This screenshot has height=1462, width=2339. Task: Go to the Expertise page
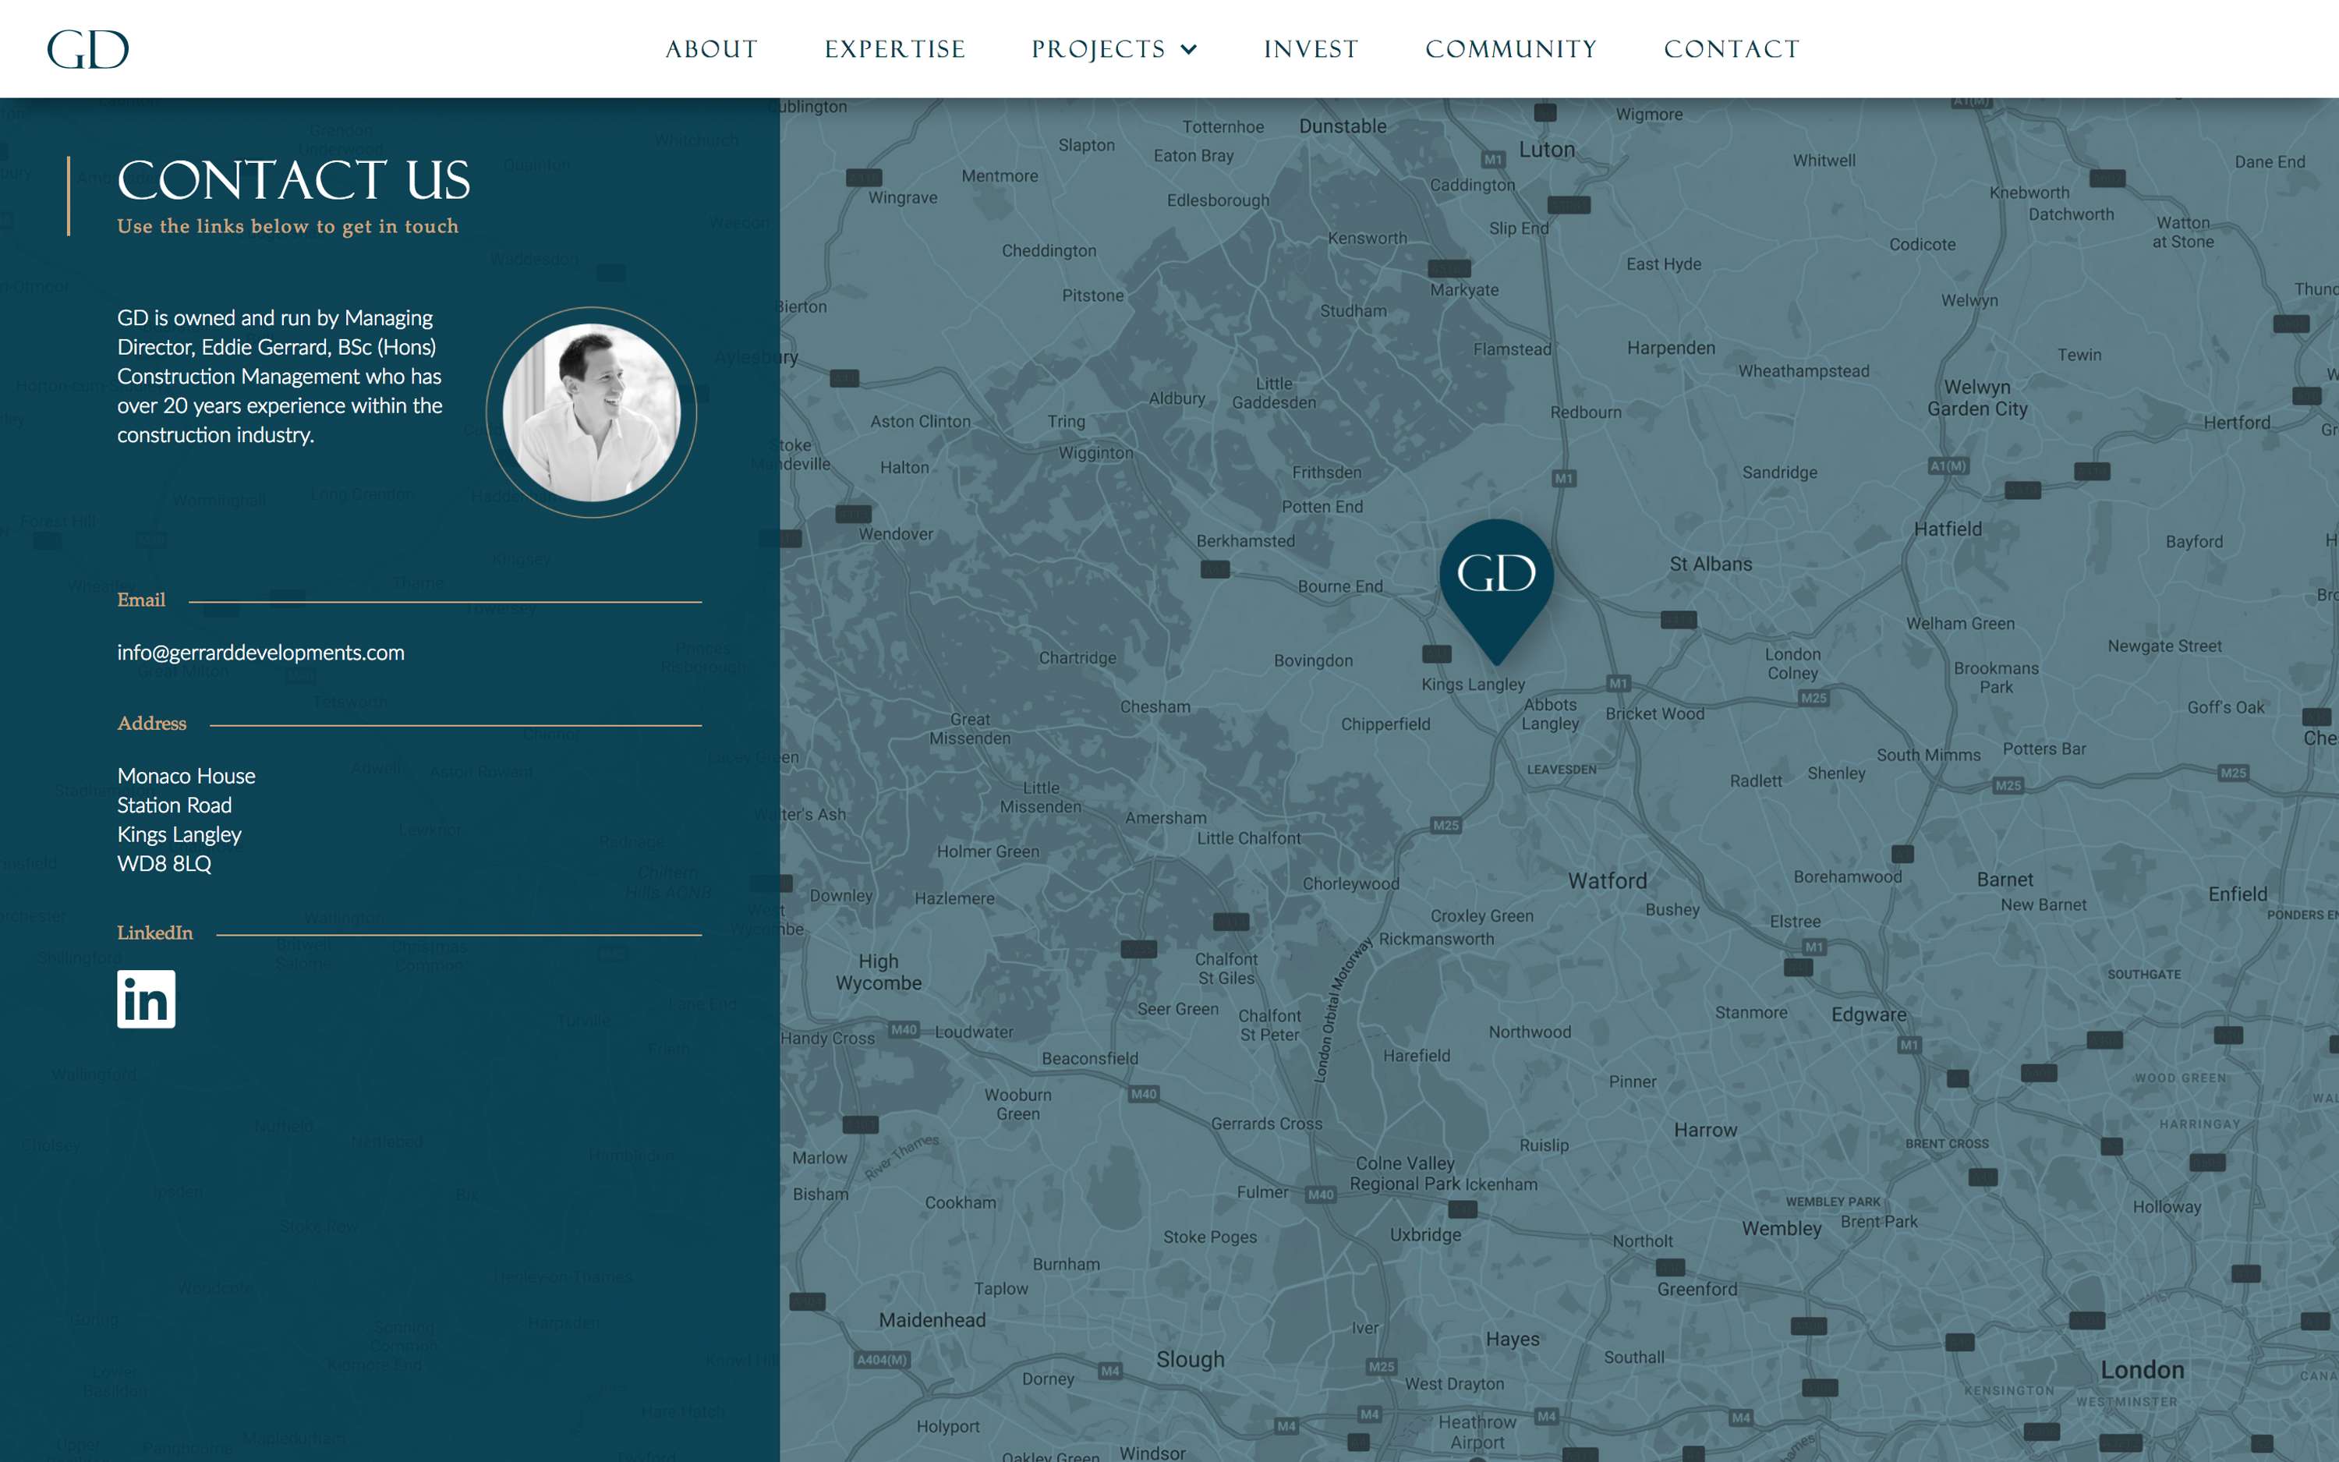pos(895,49)
